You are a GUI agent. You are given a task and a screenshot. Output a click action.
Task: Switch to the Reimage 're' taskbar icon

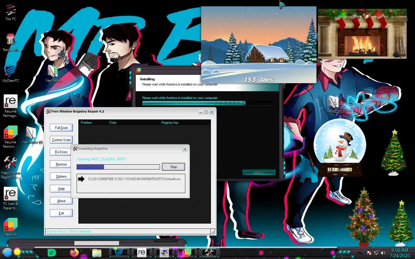(142, 253)
